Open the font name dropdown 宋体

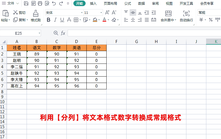(82, 13)
